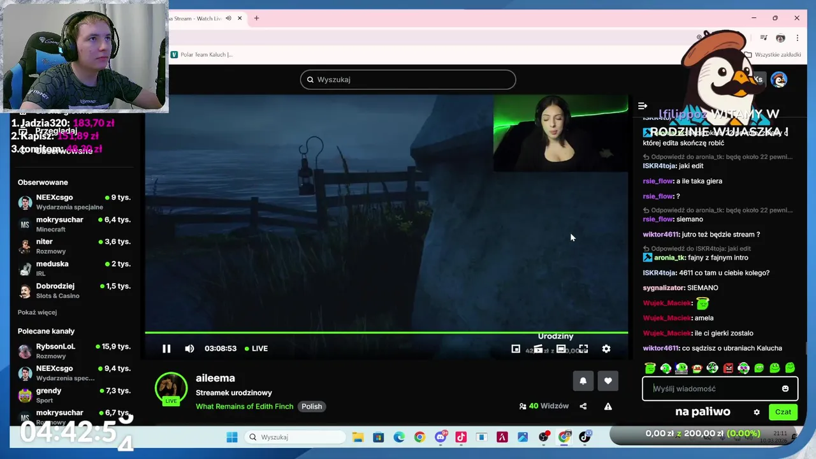816x459 pixels.
Task: Click the Wyszukaj search field on Kick
Action: (x=408, y=80)
